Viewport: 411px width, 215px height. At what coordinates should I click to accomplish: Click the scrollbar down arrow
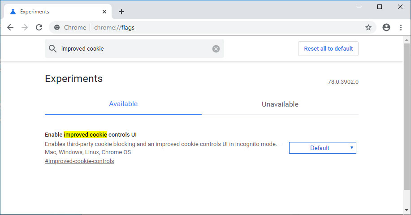[407, 210]
